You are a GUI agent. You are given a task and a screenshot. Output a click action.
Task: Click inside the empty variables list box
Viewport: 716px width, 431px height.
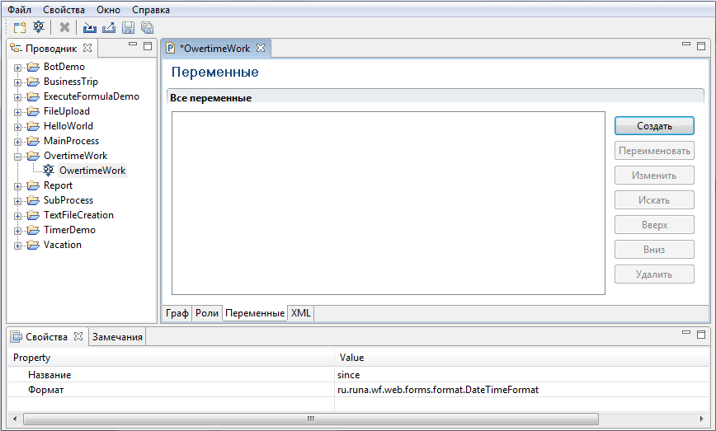coord(389,203)
